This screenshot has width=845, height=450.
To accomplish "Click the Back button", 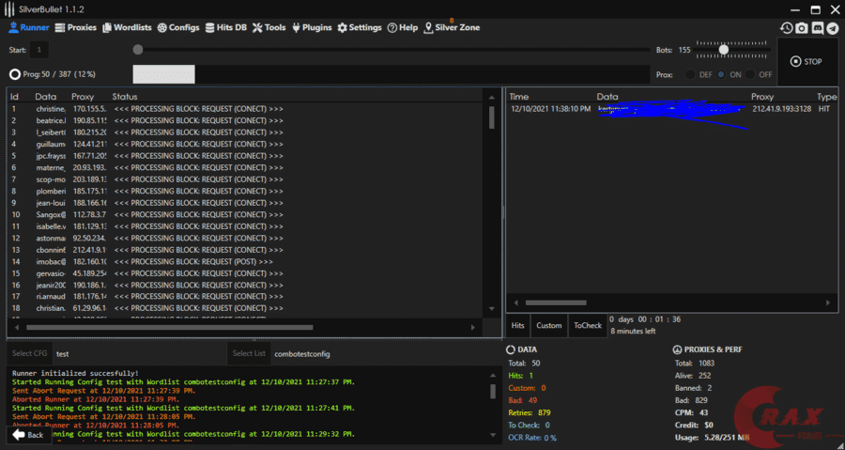I will tap(29, 435).
